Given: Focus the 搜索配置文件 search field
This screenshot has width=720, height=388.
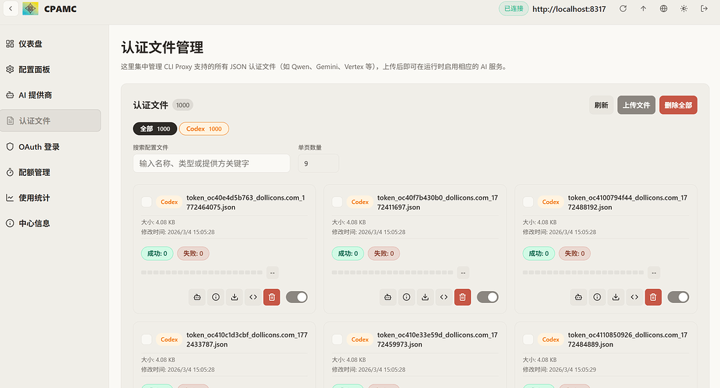Looking at the screenshot, I should (211, 164).
